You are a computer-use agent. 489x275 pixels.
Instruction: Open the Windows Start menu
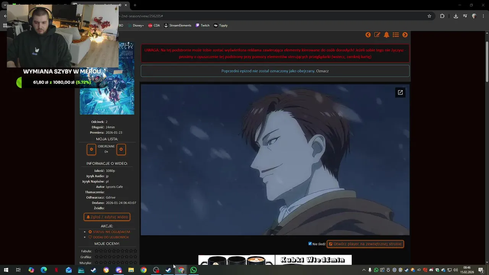[6, 270]
